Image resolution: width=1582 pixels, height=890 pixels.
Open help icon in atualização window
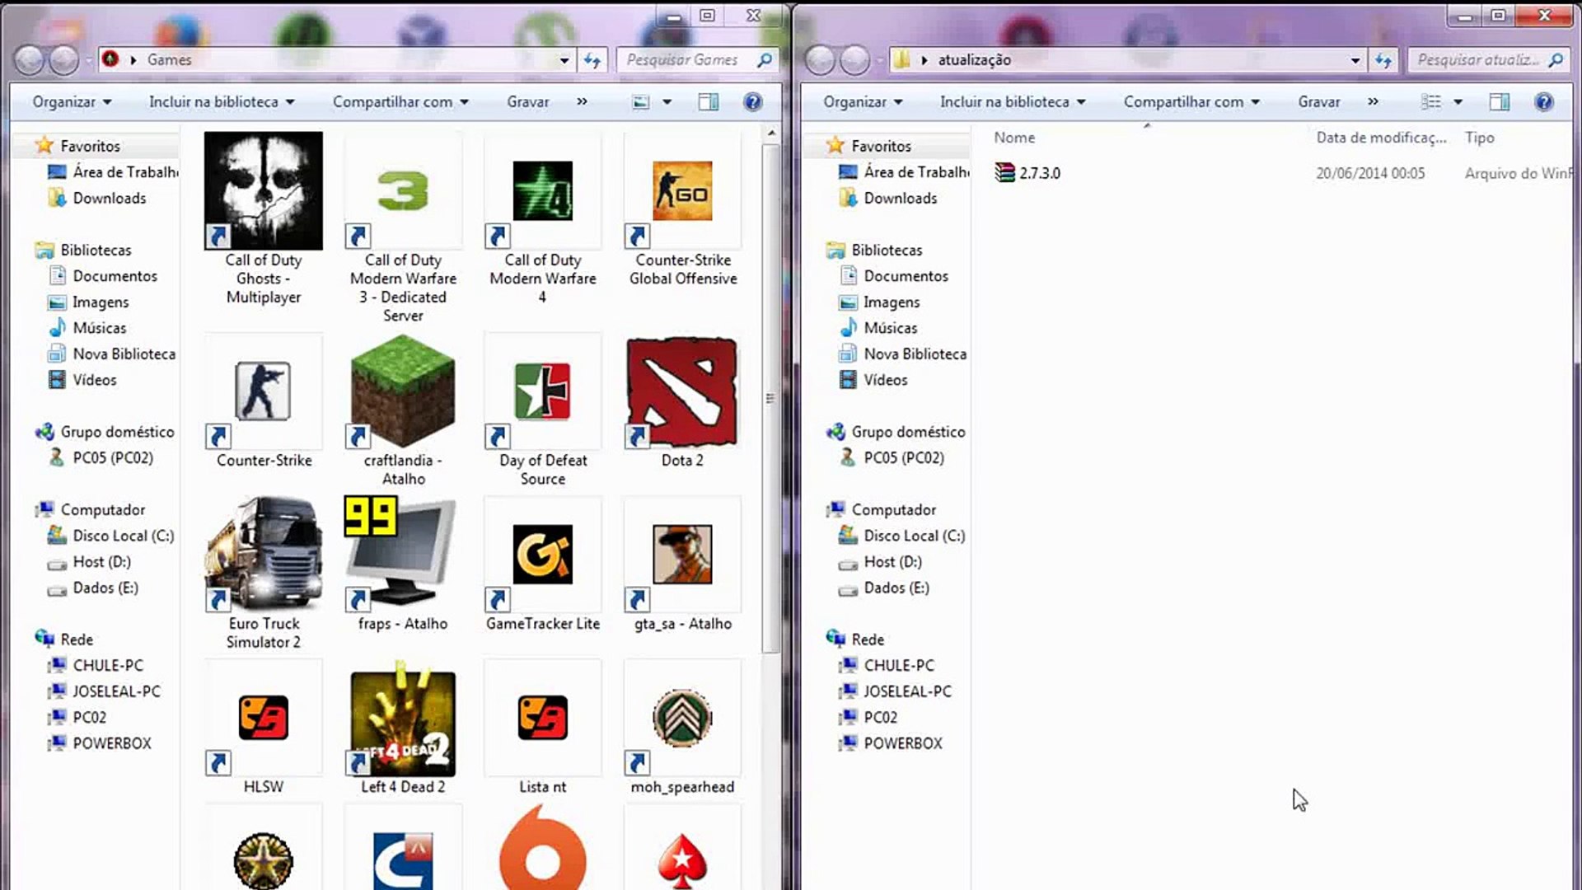tap(1543, 101)
